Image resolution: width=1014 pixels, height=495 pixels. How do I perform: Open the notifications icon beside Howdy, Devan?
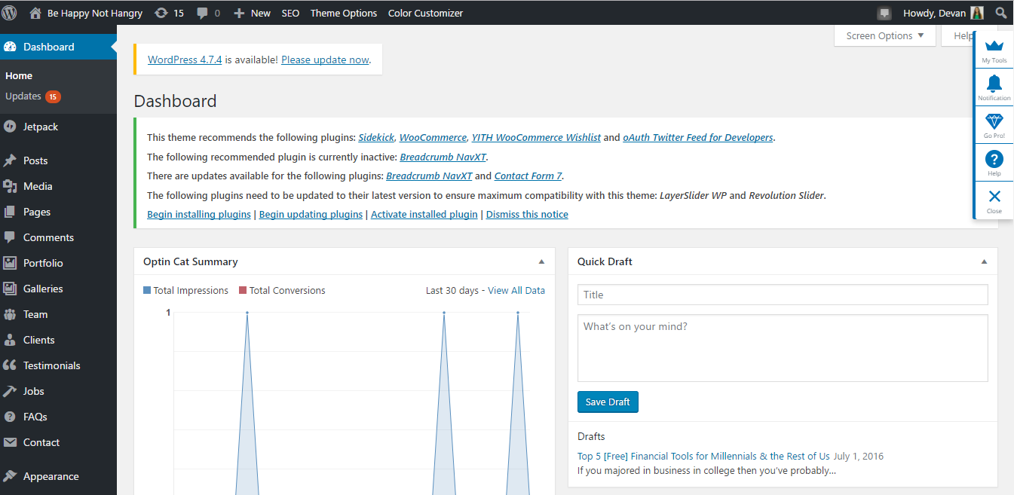pos(884,13)
